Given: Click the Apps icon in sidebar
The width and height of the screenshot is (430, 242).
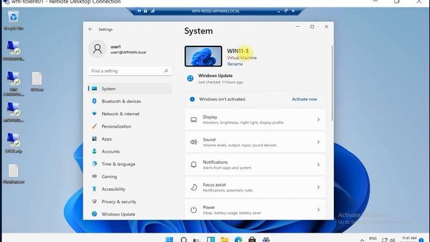Looking at the screenshot, I should pyautogui.click(x=94, y=138).
